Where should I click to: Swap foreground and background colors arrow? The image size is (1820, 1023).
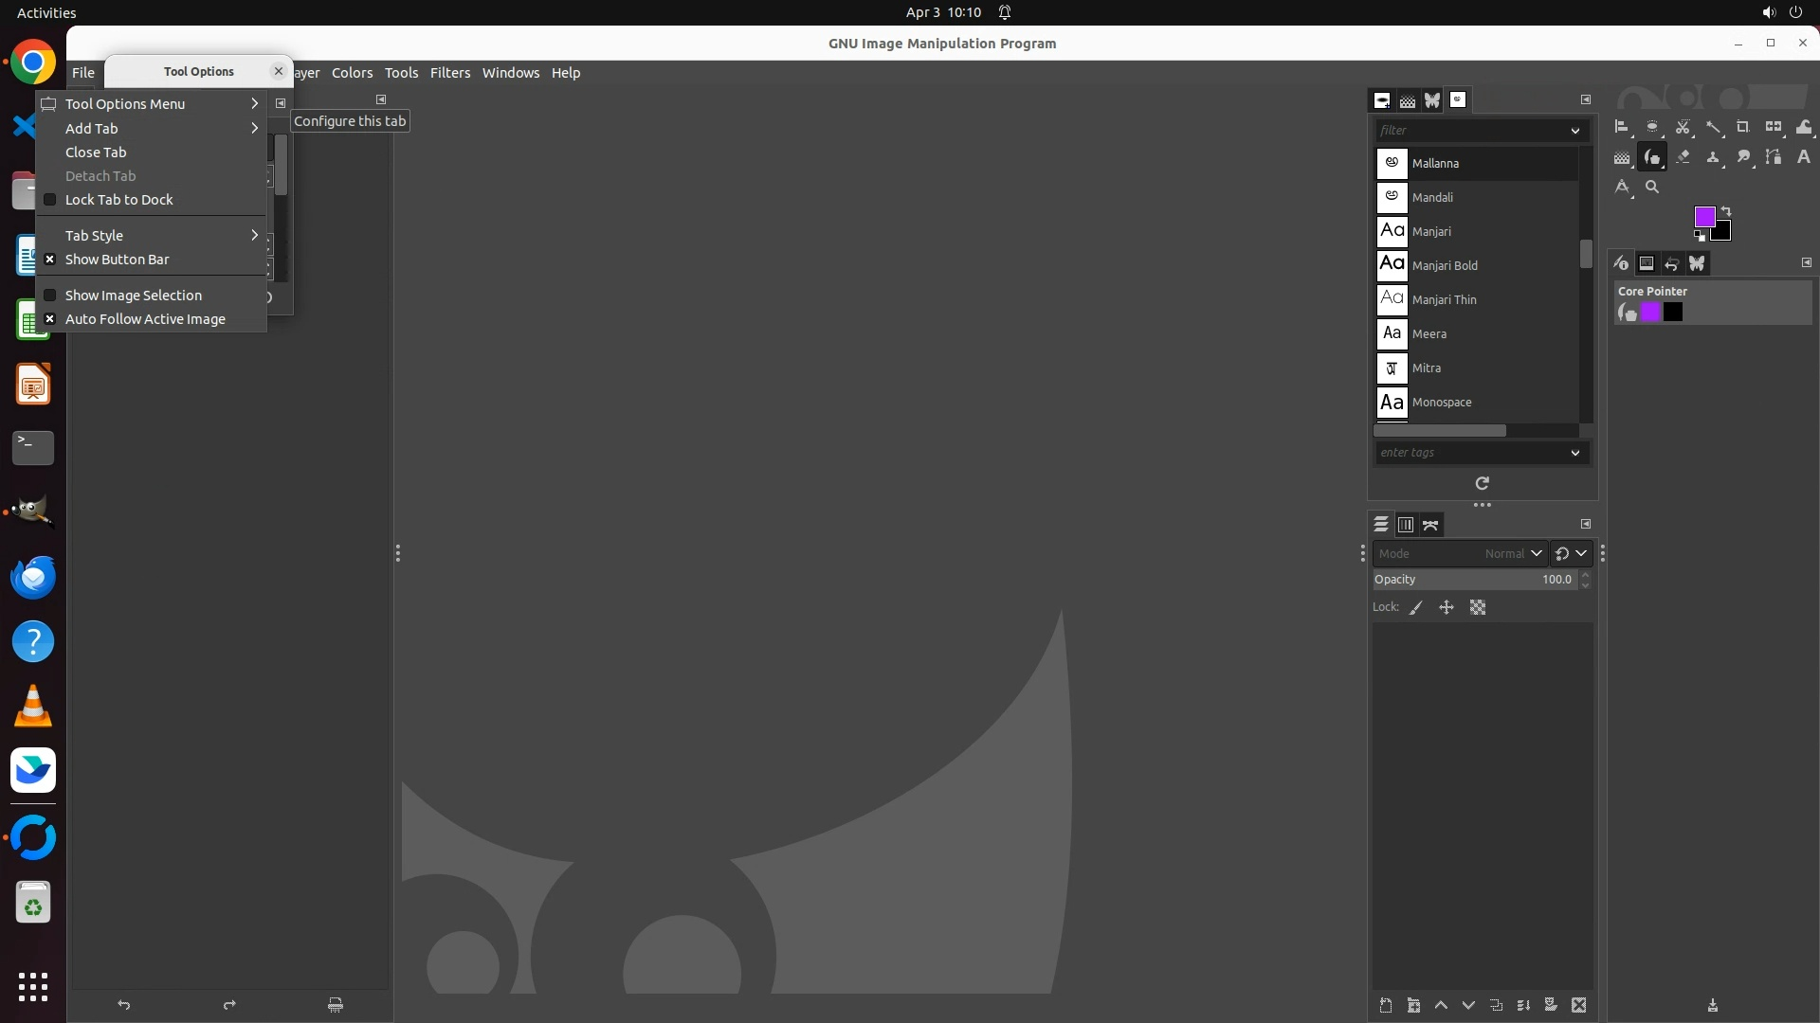point(1726,211)
